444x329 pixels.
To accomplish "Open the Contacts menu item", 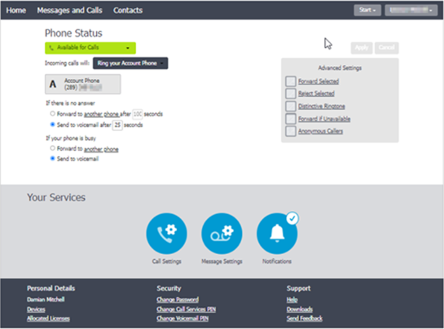I will click(128, 11).
